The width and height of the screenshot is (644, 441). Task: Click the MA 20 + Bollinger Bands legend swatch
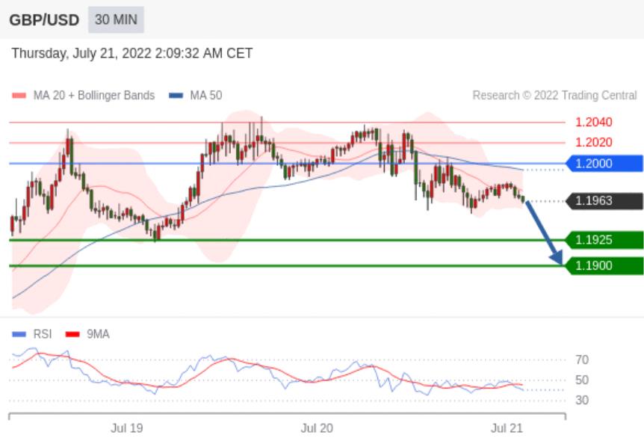point(19,96)
